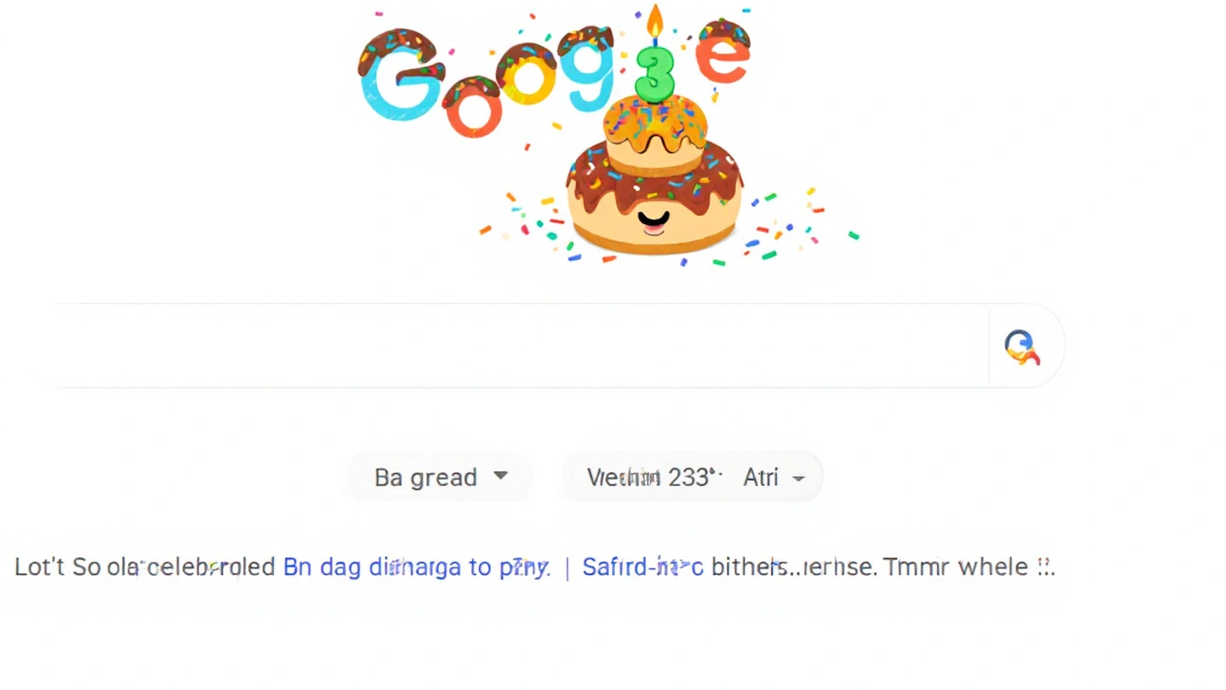
Task: Click the red letter o in the doodle
Action: click(x=473, y=107)
